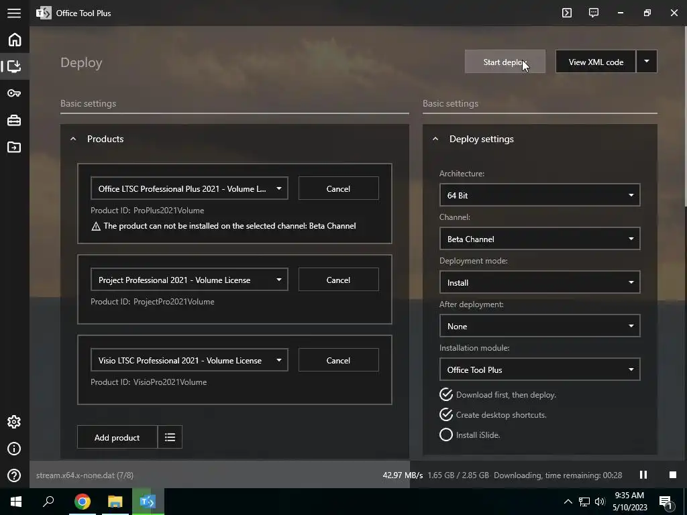Stop the download

673,475
